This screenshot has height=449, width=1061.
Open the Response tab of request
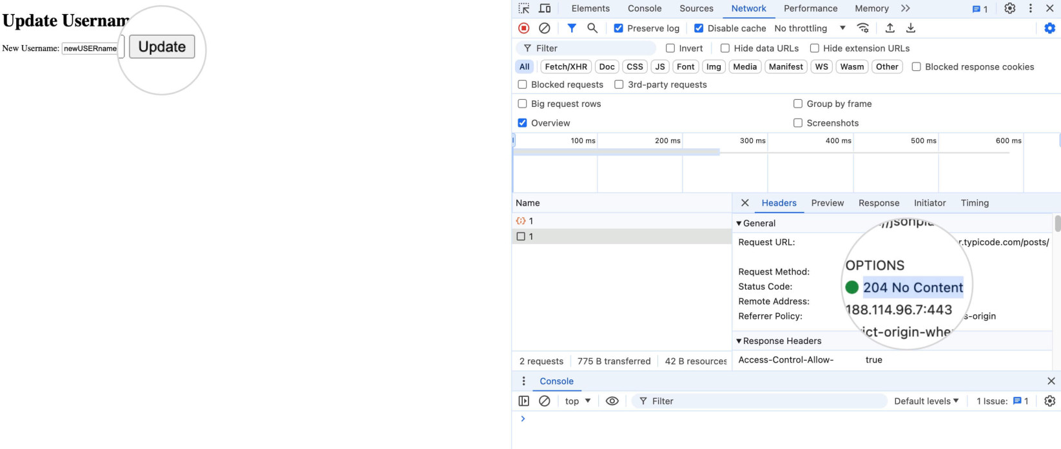879,203
